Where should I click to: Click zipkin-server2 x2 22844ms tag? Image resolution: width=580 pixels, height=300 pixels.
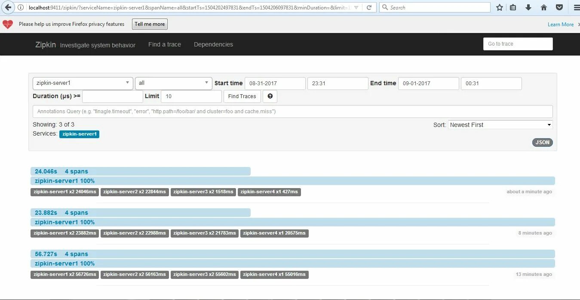pos(135,192)
